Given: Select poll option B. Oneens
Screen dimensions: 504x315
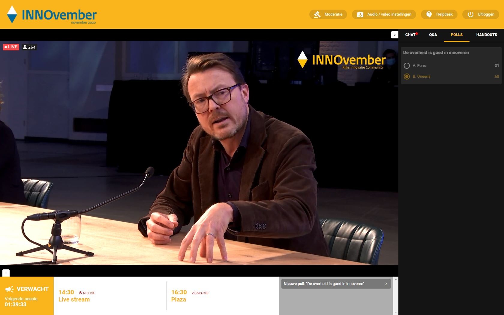Looking at the screenshot, I should [x=451, y=76].
